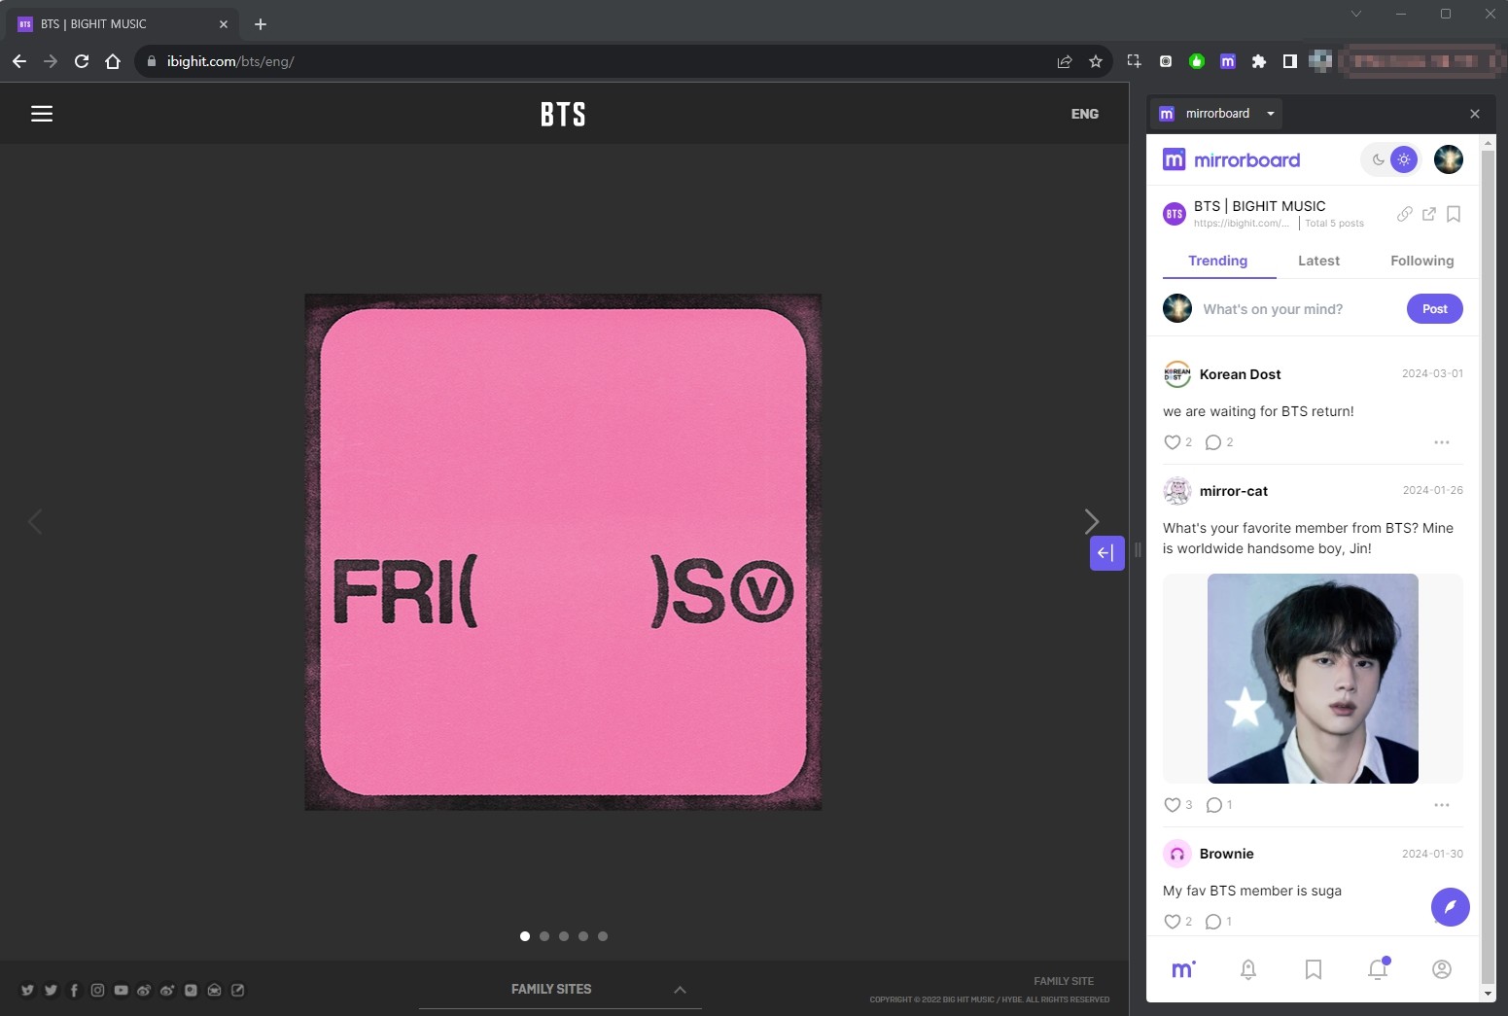Select the last carousel dot
Viewport: 1508px width, 1016px height.
click(603, 936)
